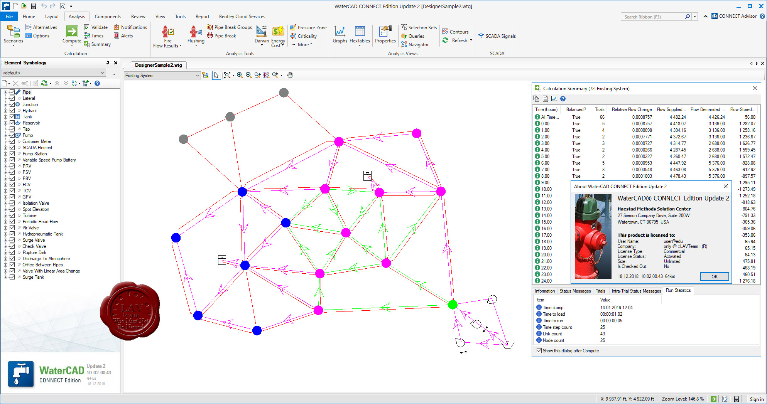Select DesignerSample2.wtg document tab
Viewport: 767px width, 404px height.
158,65
